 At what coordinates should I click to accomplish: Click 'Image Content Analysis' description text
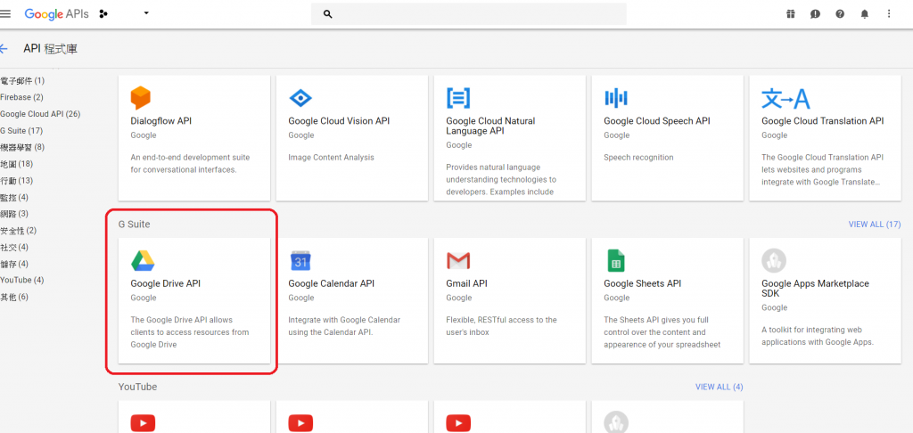pyautogui.click(x=332, y=158)
